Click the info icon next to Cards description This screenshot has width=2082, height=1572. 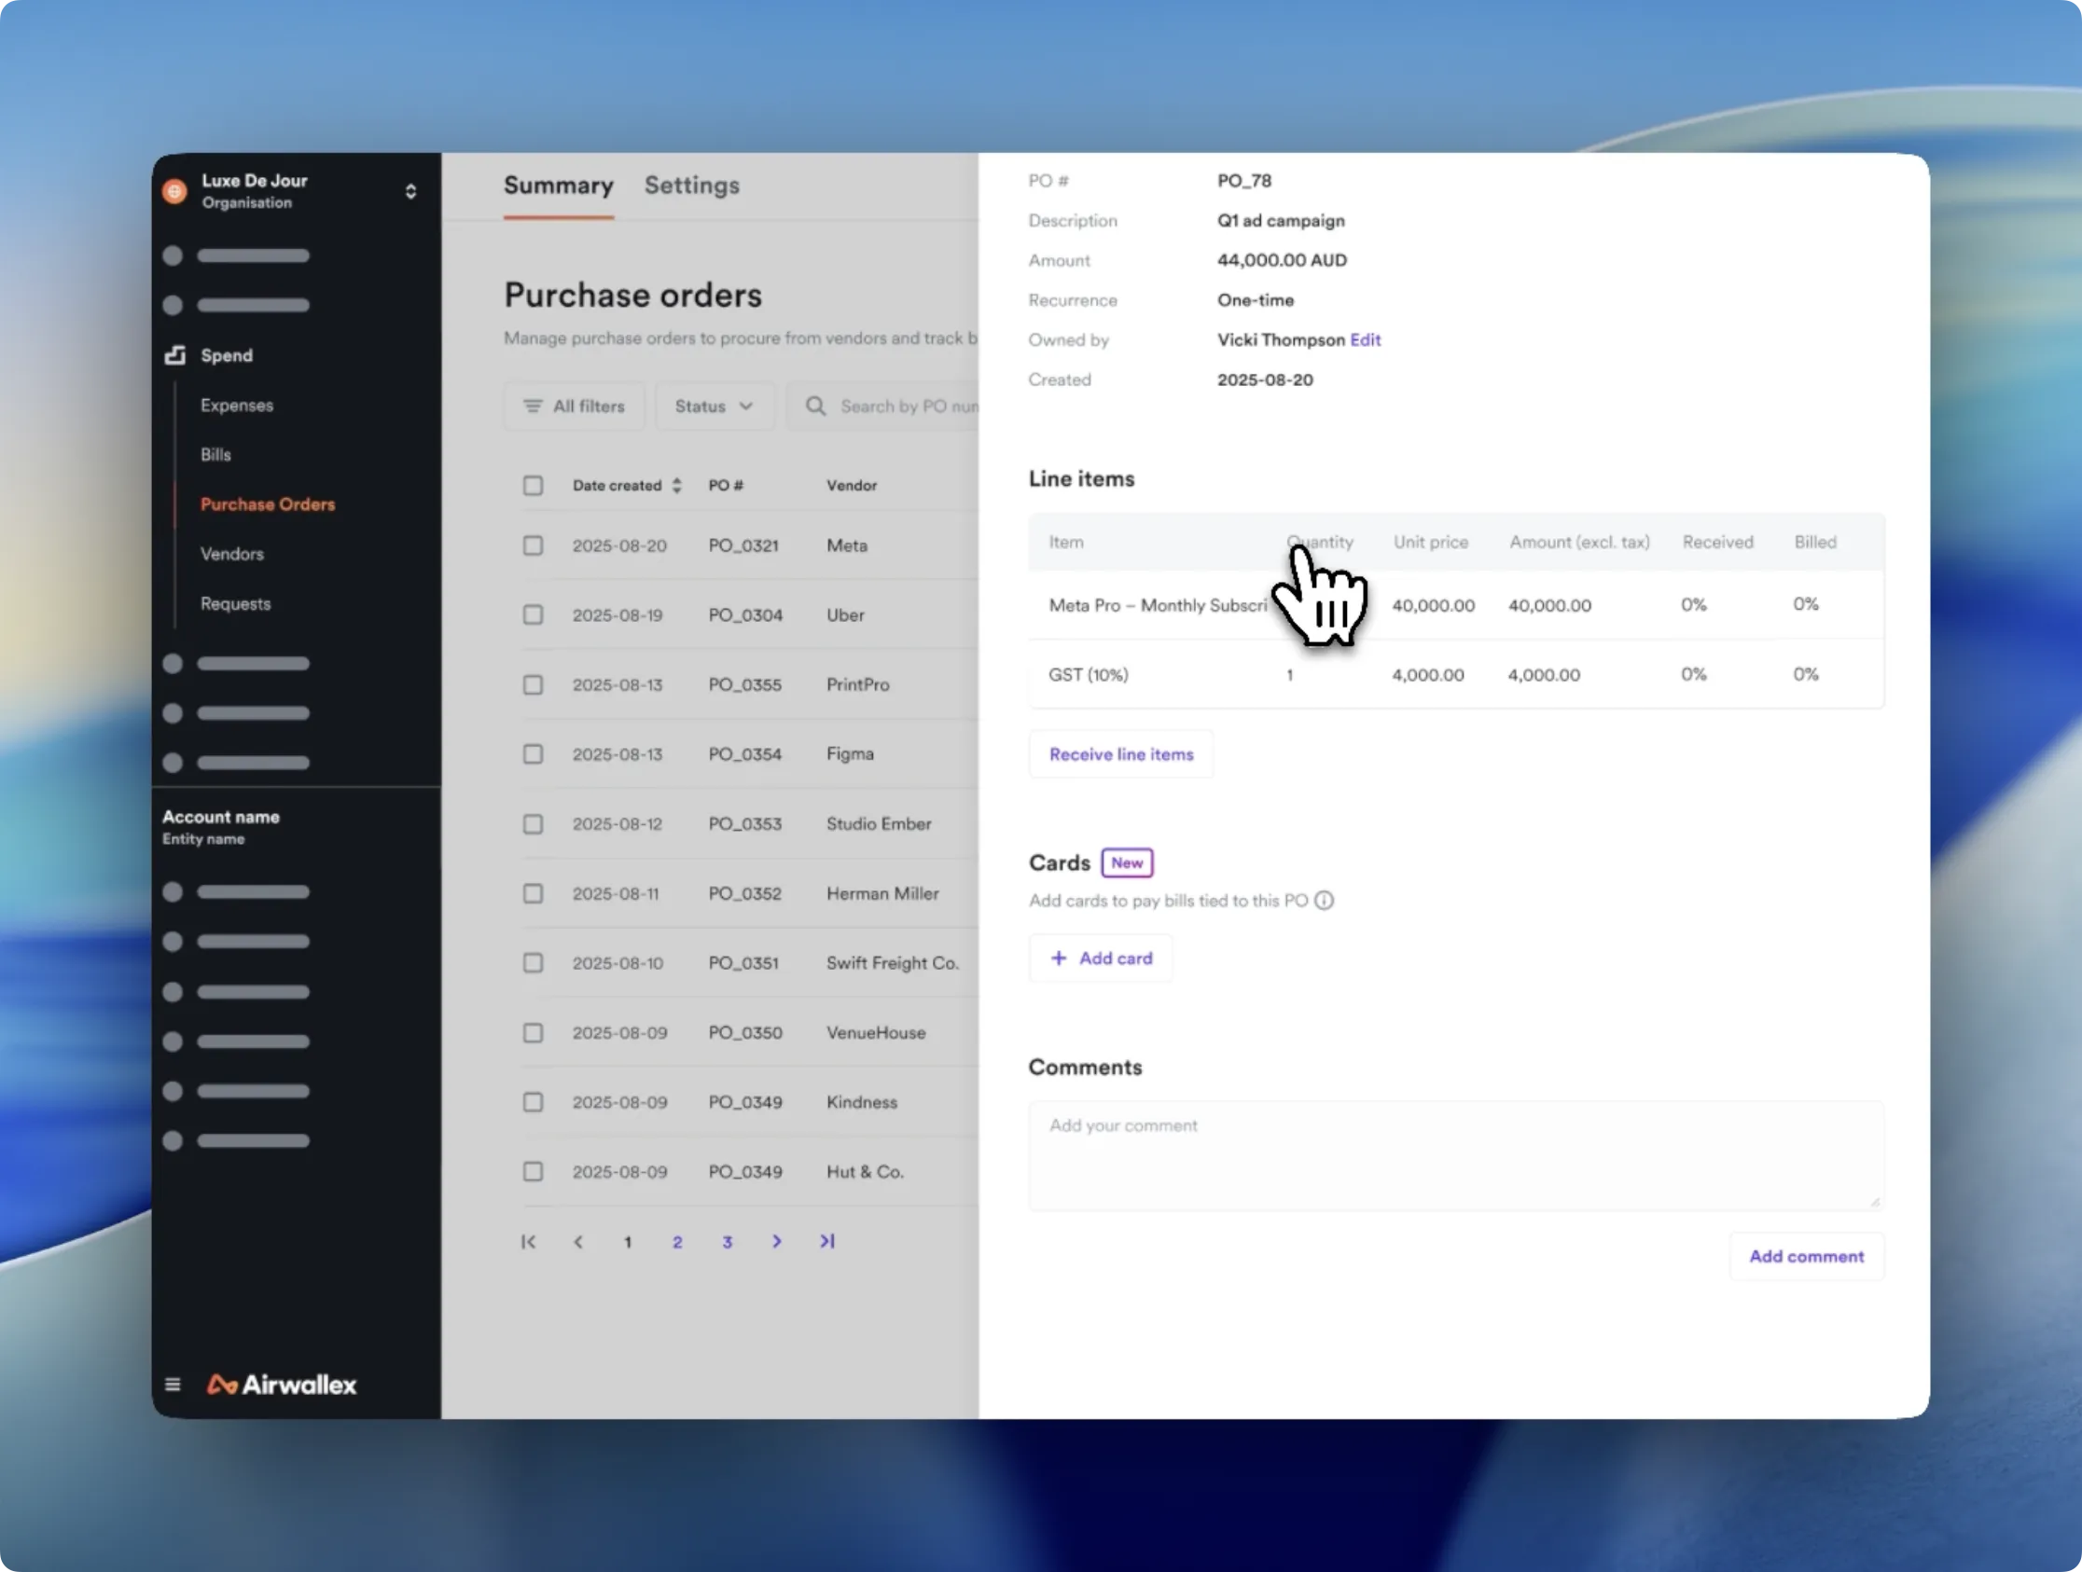pos(1324,901)
